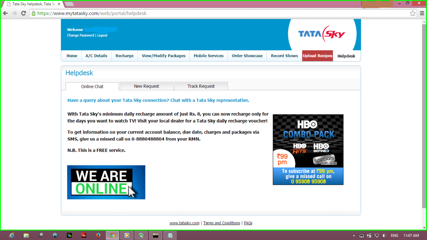Image resolution: width=427 pixels, height=240 pixels.
Task: Click the volume speaker icon in system tray
Action: (384, 236)
